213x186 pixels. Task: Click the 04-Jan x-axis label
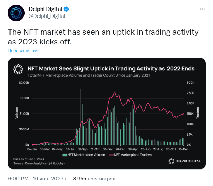click(32, 149)
